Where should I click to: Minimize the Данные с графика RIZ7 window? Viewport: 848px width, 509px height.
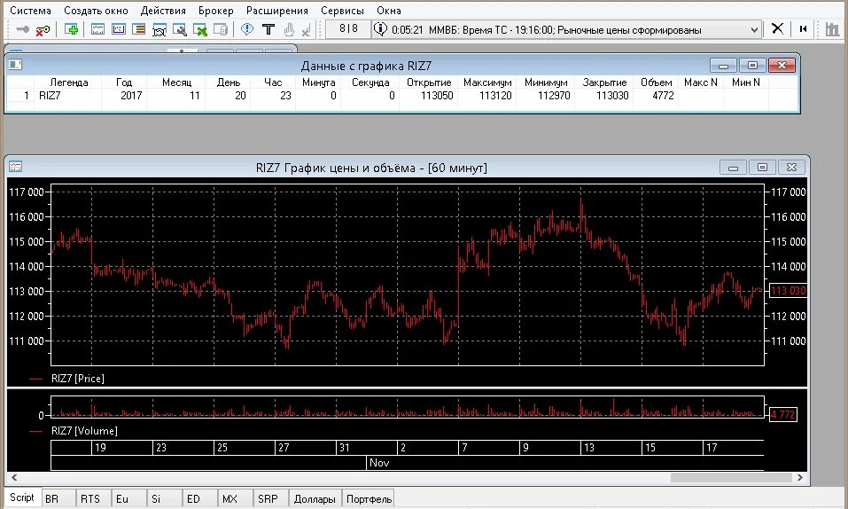click(x=724, y=66)
